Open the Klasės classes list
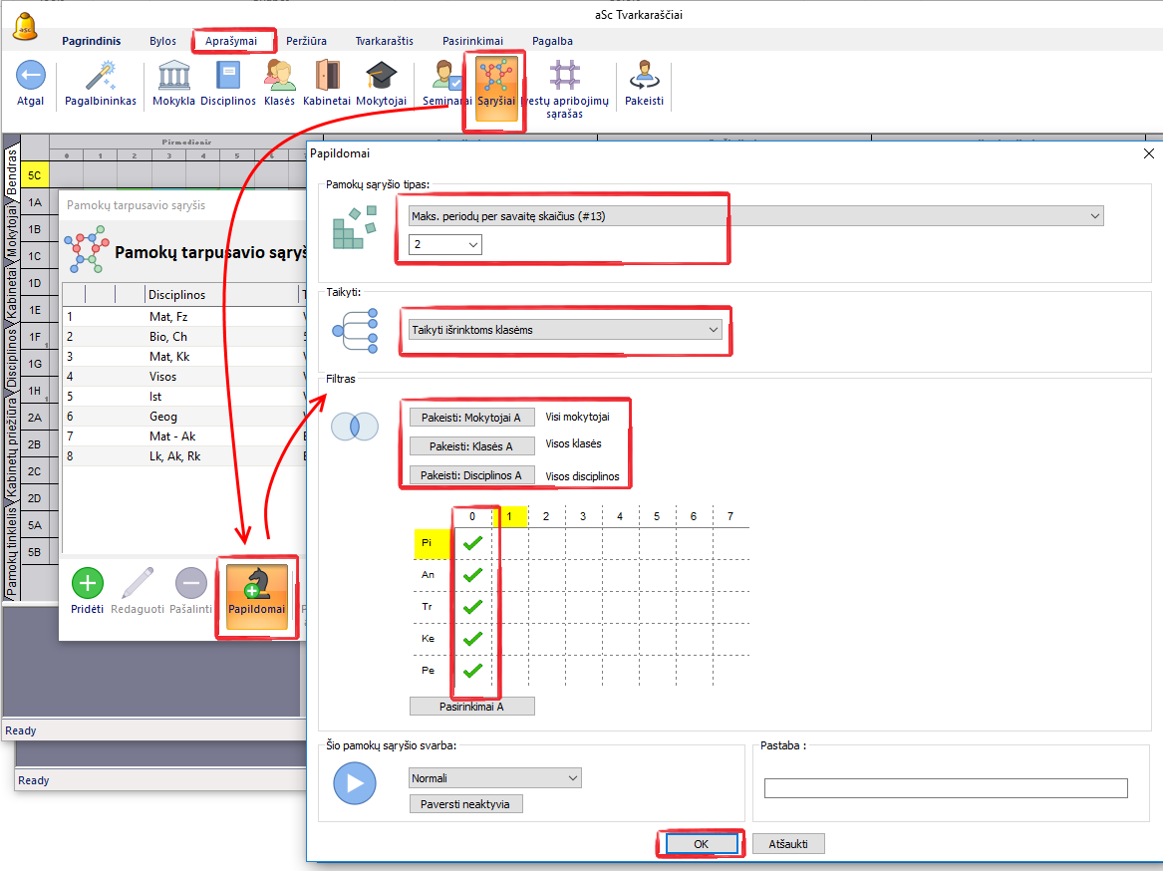Image resolution: width=1163 pixels, height=871 pixels. click(x=279, y=76)
